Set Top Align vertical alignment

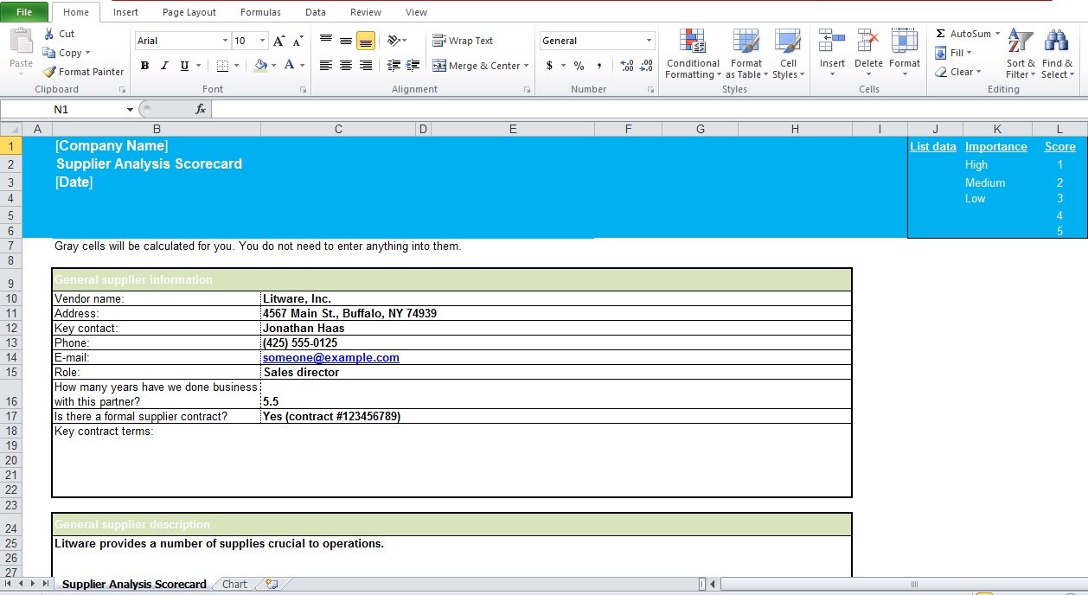tap(326, 41)
